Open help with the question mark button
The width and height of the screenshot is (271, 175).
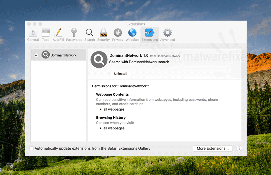click(x=239, y=148)
